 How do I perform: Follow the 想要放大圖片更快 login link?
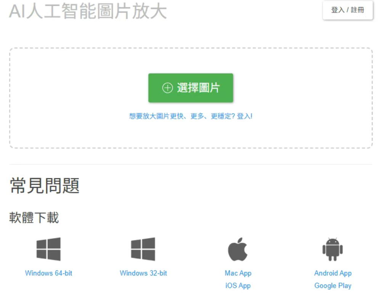click(191, 116)
